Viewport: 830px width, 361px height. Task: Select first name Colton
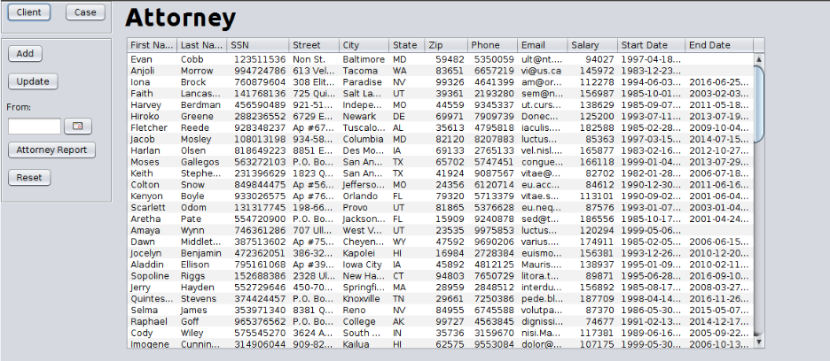pos(145,185)
